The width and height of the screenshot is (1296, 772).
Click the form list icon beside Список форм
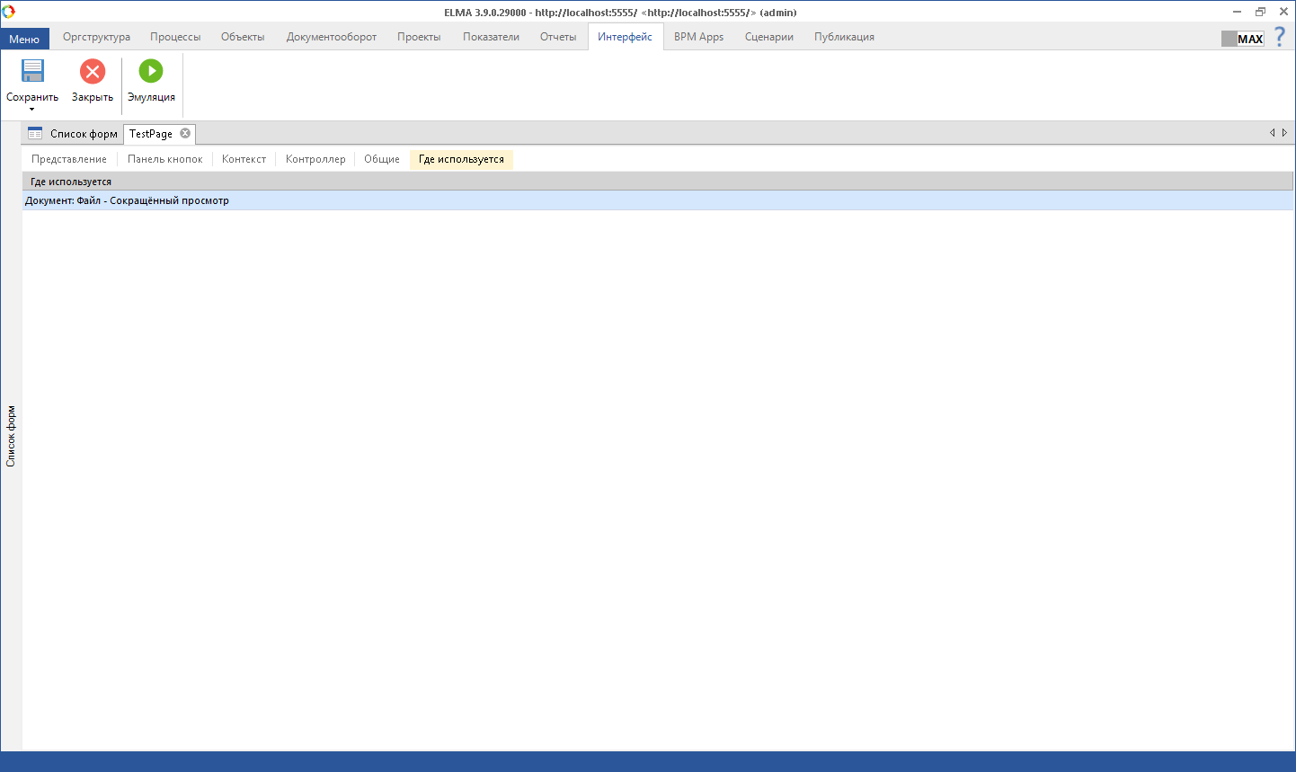35,134
